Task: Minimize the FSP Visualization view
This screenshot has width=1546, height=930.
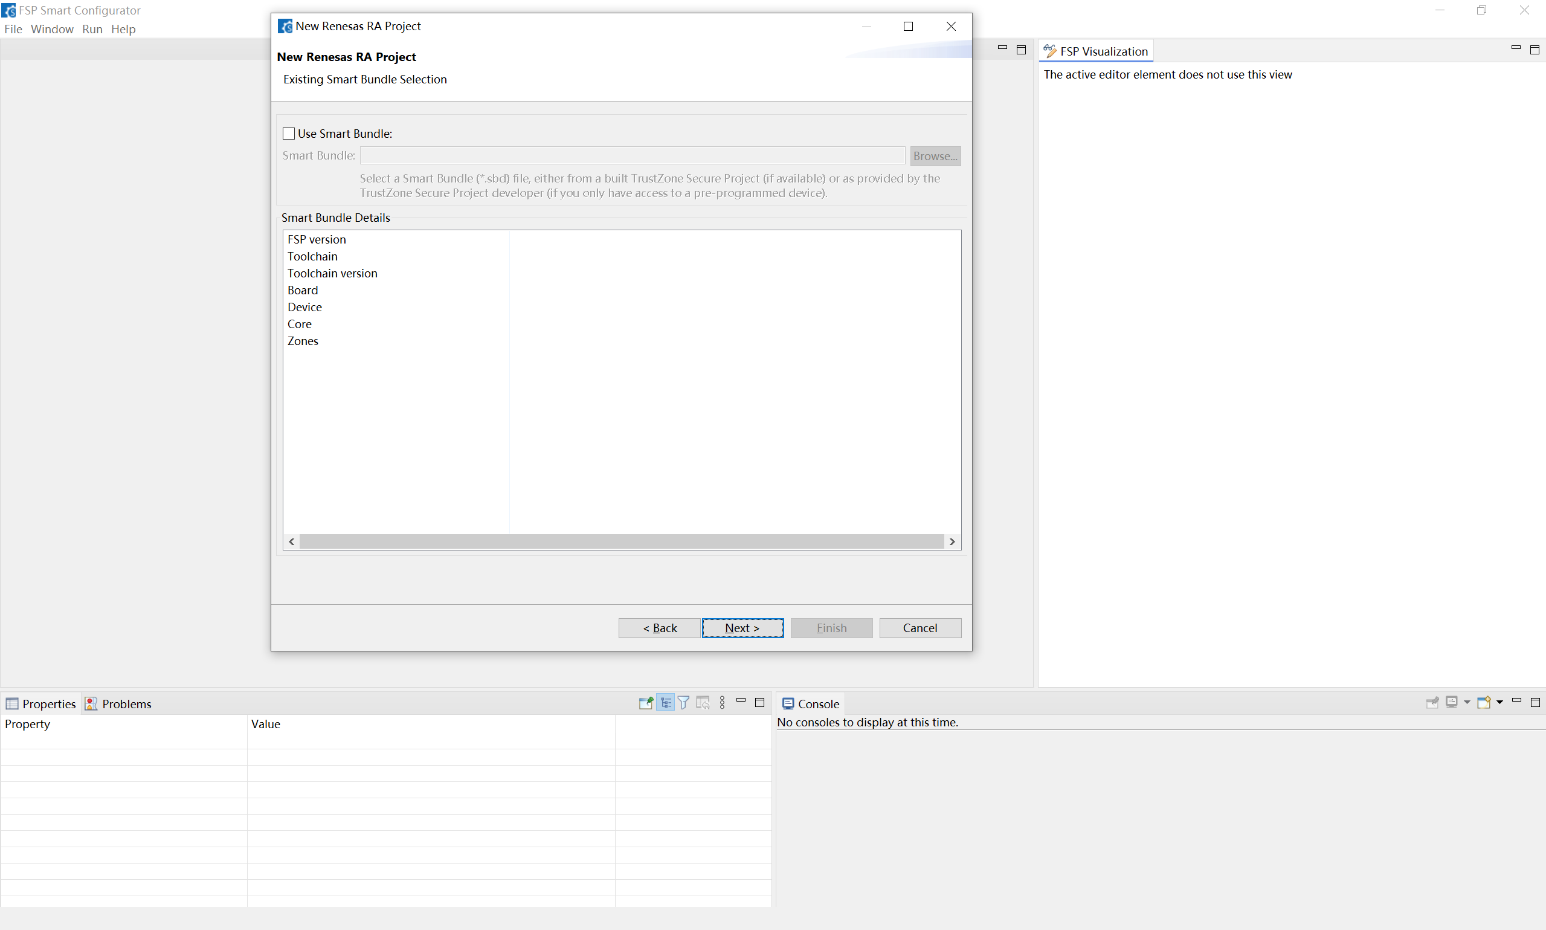Action: [1516, 48]
